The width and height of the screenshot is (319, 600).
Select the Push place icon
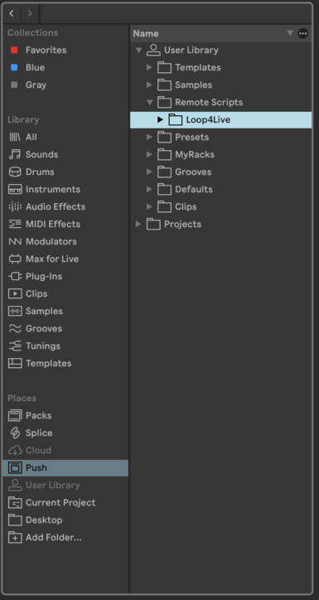(15, 468)
